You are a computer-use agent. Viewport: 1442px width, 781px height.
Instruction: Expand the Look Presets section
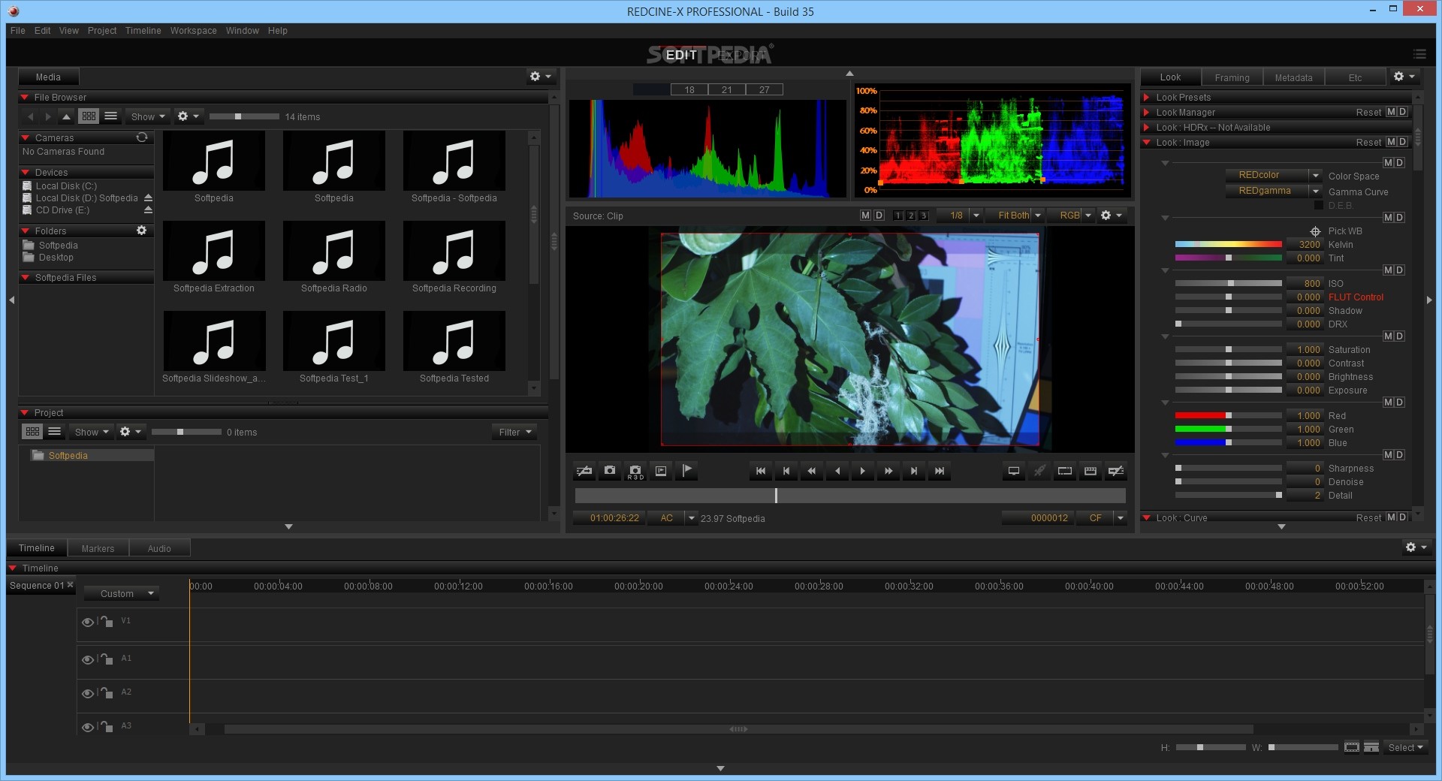click(x=1147, y=98)
